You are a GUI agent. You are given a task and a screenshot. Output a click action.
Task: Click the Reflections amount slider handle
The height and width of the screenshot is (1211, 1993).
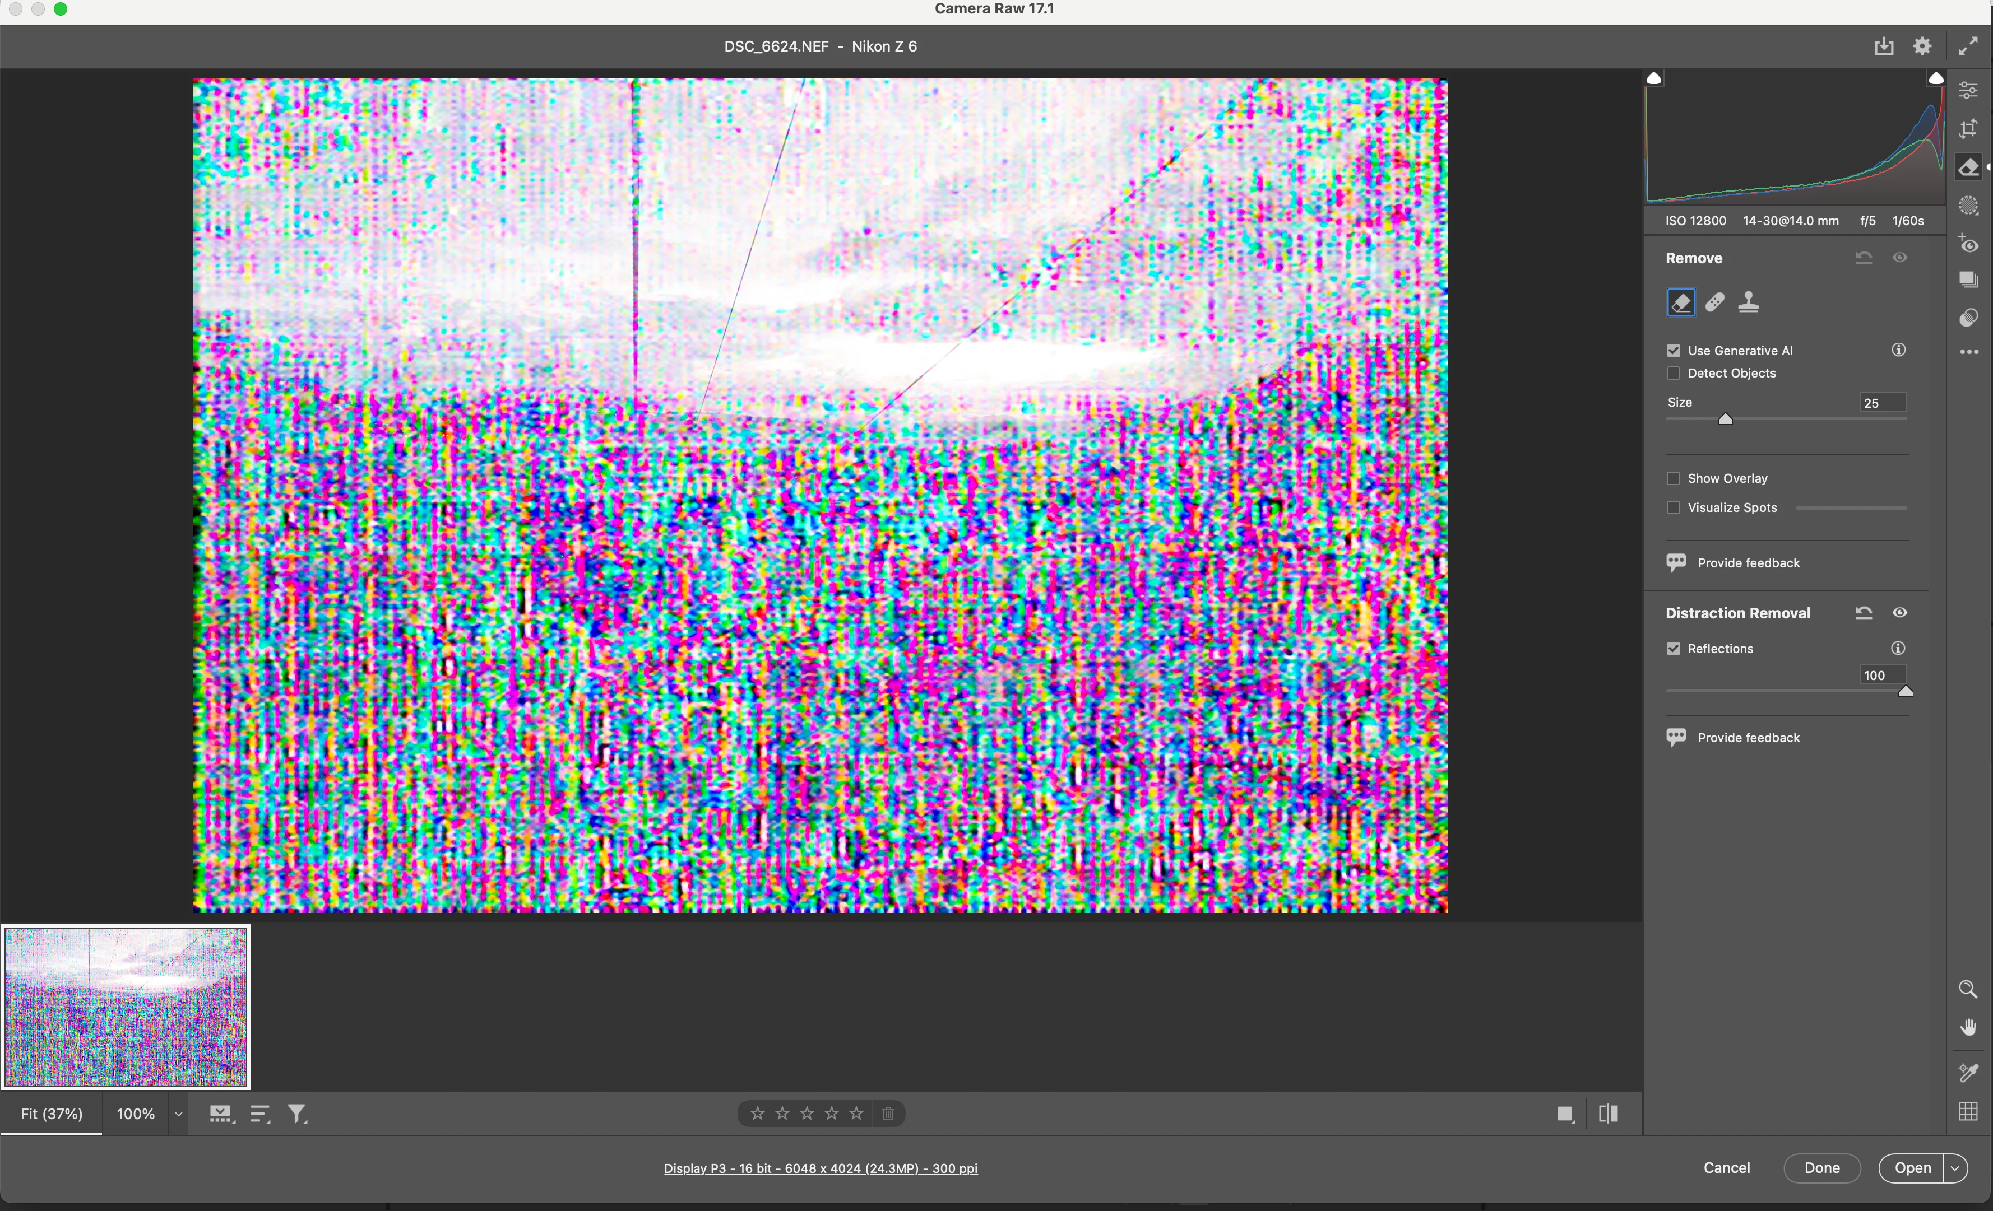point(1905,692)
